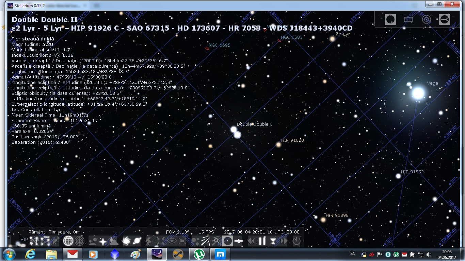Toggle deep-sky objects (galaxy icon)
The image size is (465, 261).
(126, 241)
